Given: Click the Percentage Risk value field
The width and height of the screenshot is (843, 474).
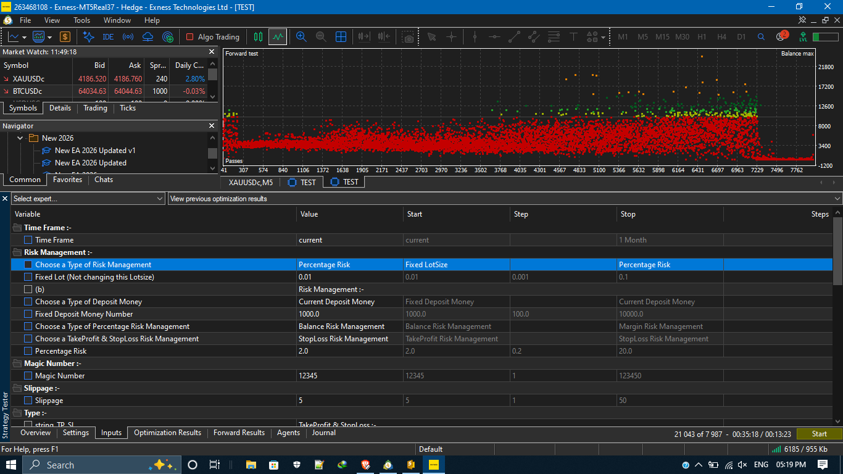Looking at the screenshot, I should click(x=350, y=351).
